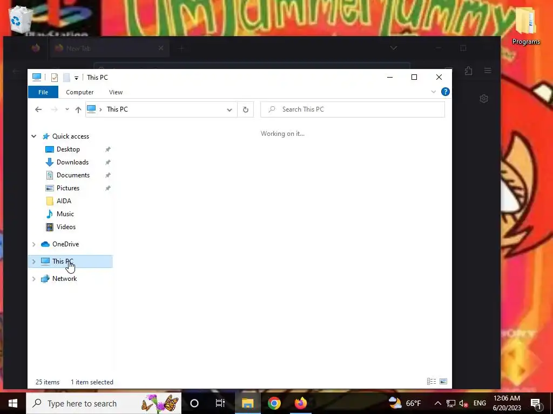
Task: Open the AIDA folder
Action: coord(64,201)
